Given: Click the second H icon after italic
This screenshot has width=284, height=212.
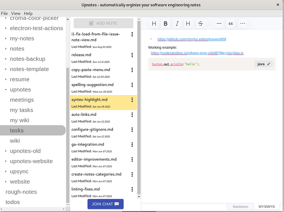Looking at the screenshot, I should click(188, 23).
